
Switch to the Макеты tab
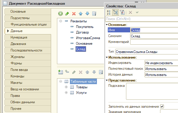28,83
